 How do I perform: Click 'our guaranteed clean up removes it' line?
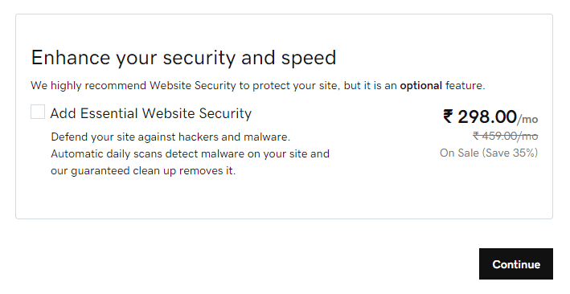pyautogui.click(x=143, y=170)
